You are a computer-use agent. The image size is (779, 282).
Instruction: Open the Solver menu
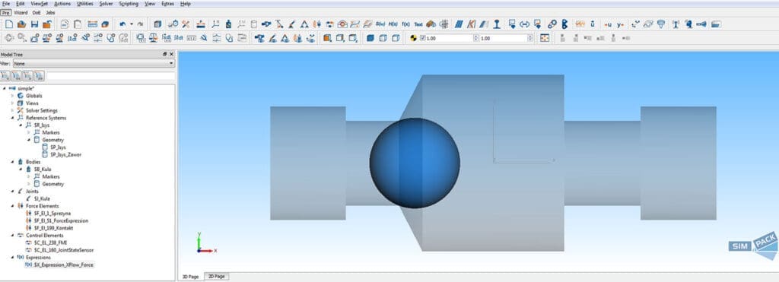click(106, 4)
